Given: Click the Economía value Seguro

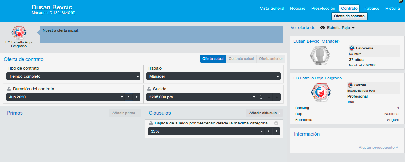Looking at the screenshot, I should point(393,120).
